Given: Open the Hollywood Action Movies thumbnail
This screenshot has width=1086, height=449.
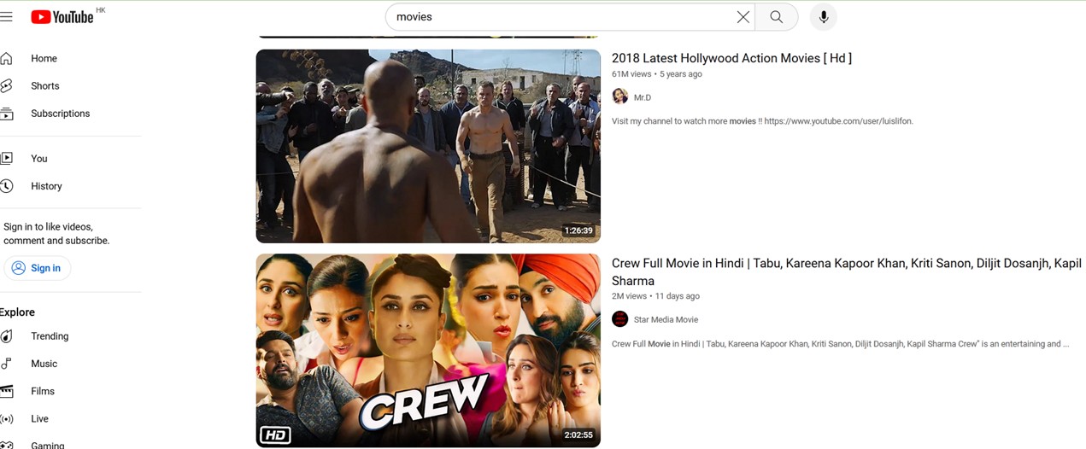Looking at the screenshot, I should pos(428,146).
